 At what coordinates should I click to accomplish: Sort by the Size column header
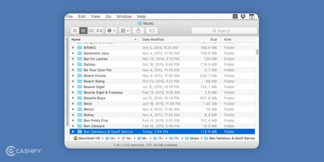pyautogui.click(x=207, y=40)
